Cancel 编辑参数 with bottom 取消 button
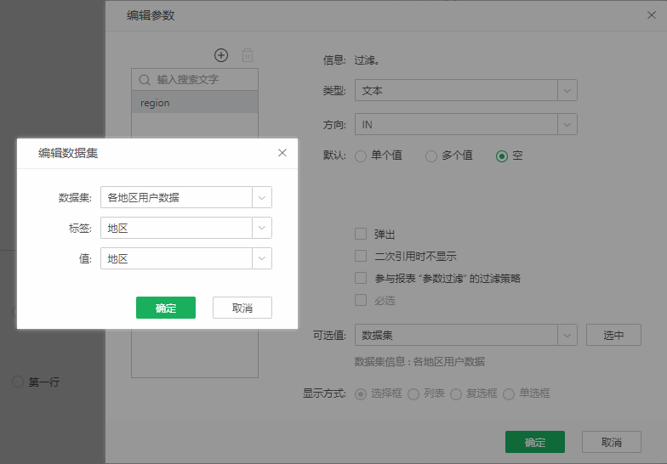The width and height of the screenshot is (667, 464). 612,442
